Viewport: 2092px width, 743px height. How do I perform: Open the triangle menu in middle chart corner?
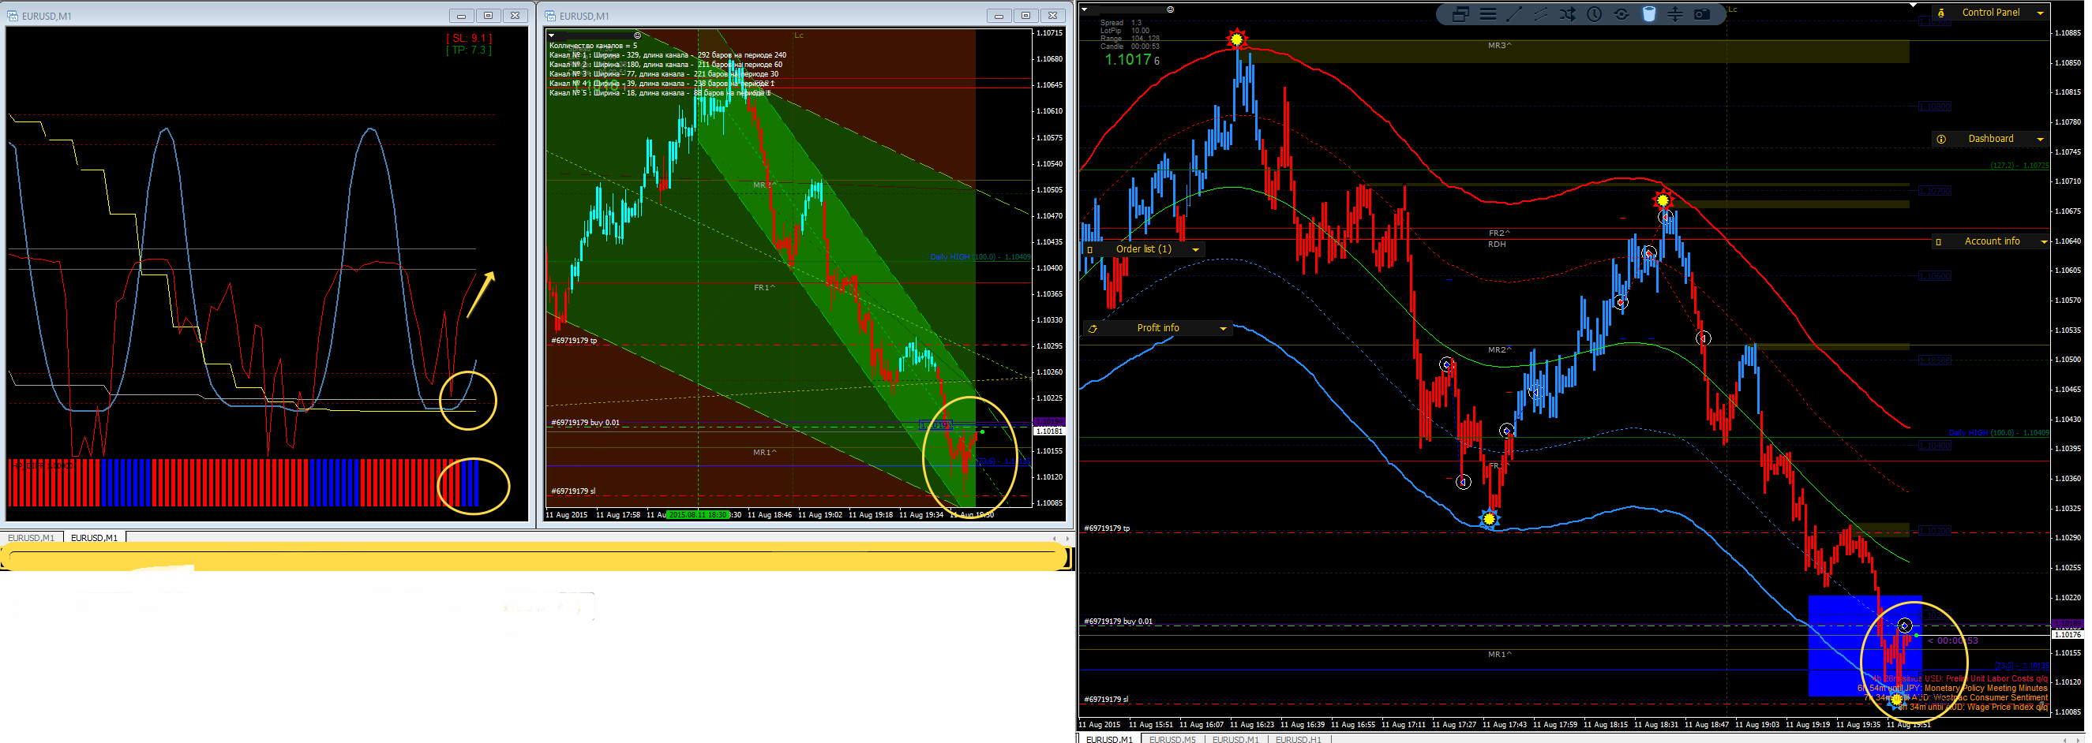(552, 35)
